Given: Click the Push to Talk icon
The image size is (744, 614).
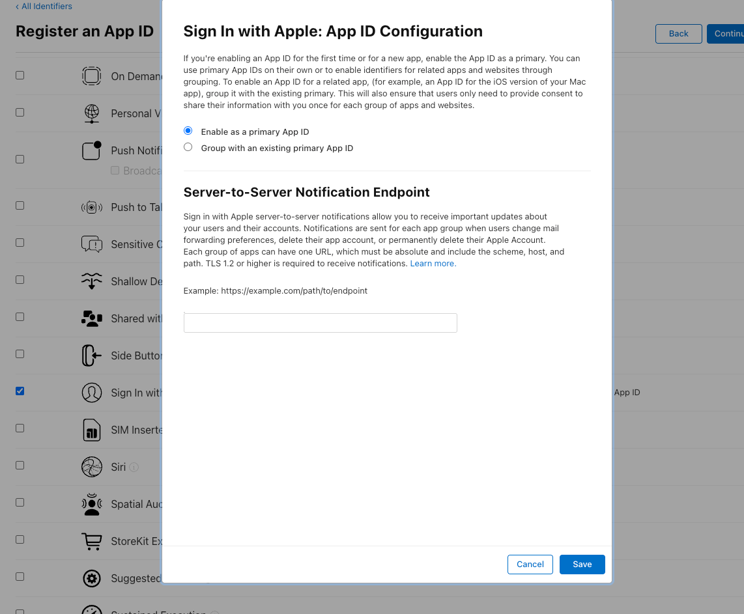Looking at the screenshot, I should click(92, 207).
